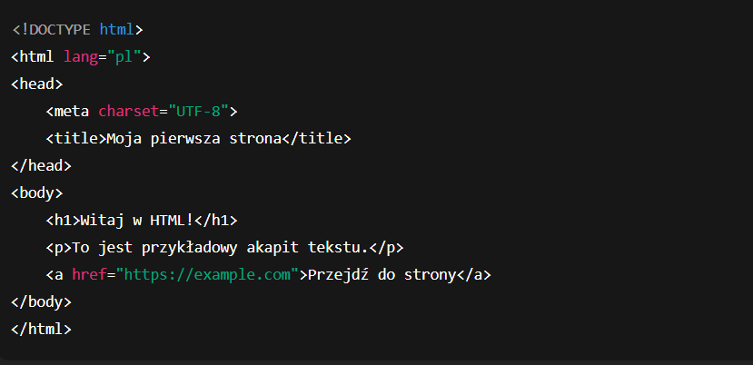Click the DOCTYPE declaration text
The image size is (753, 365).
point(55,30)
